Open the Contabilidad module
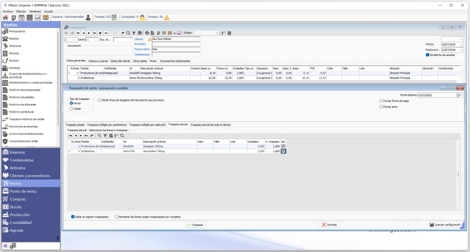Screen dimensions: 470x252 [20, 223]
